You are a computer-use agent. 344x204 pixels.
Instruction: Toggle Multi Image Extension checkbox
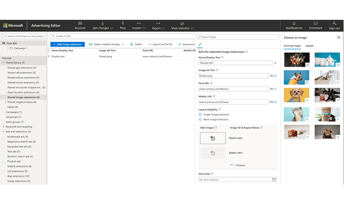(200, 119)
